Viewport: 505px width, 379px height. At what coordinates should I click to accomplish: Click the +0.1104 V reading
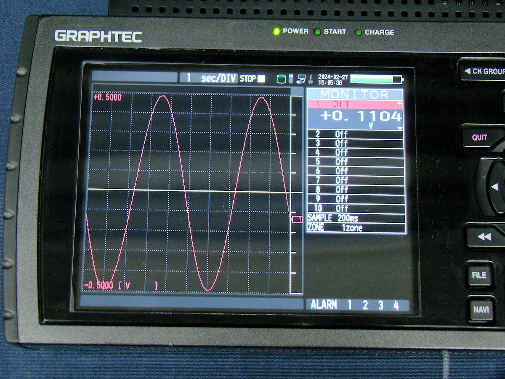(361, 116)
